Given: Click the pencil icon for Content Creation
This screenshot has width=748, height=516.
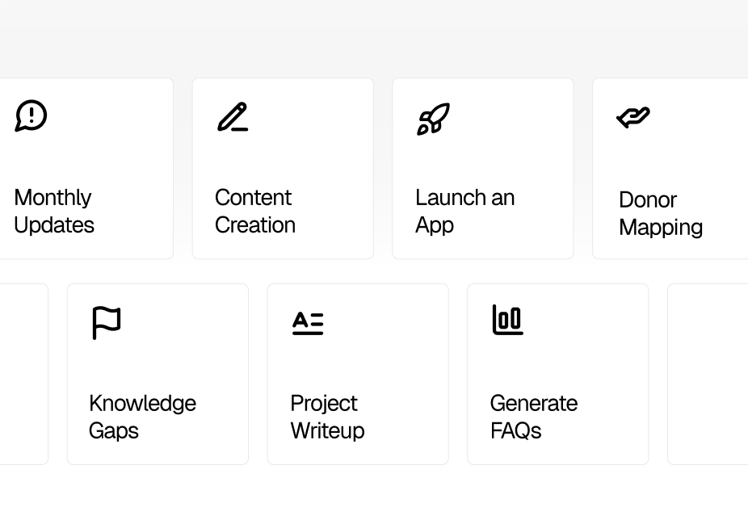Looking at the screenshot, I should pos(233,116).
